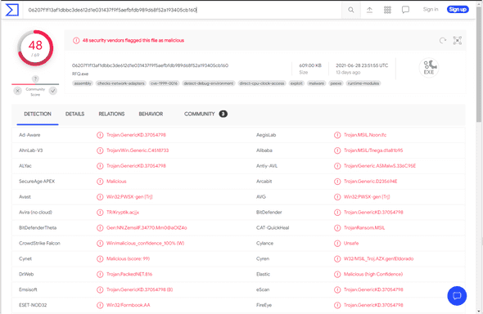Click the detect-debug-environment tag
483x314 pixels.
tap(209, 83)
